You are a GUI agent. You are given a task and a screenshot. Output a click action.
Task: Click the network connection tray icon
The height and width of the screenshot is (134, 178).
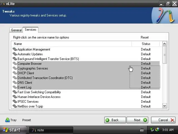click(x=152, y=130)
